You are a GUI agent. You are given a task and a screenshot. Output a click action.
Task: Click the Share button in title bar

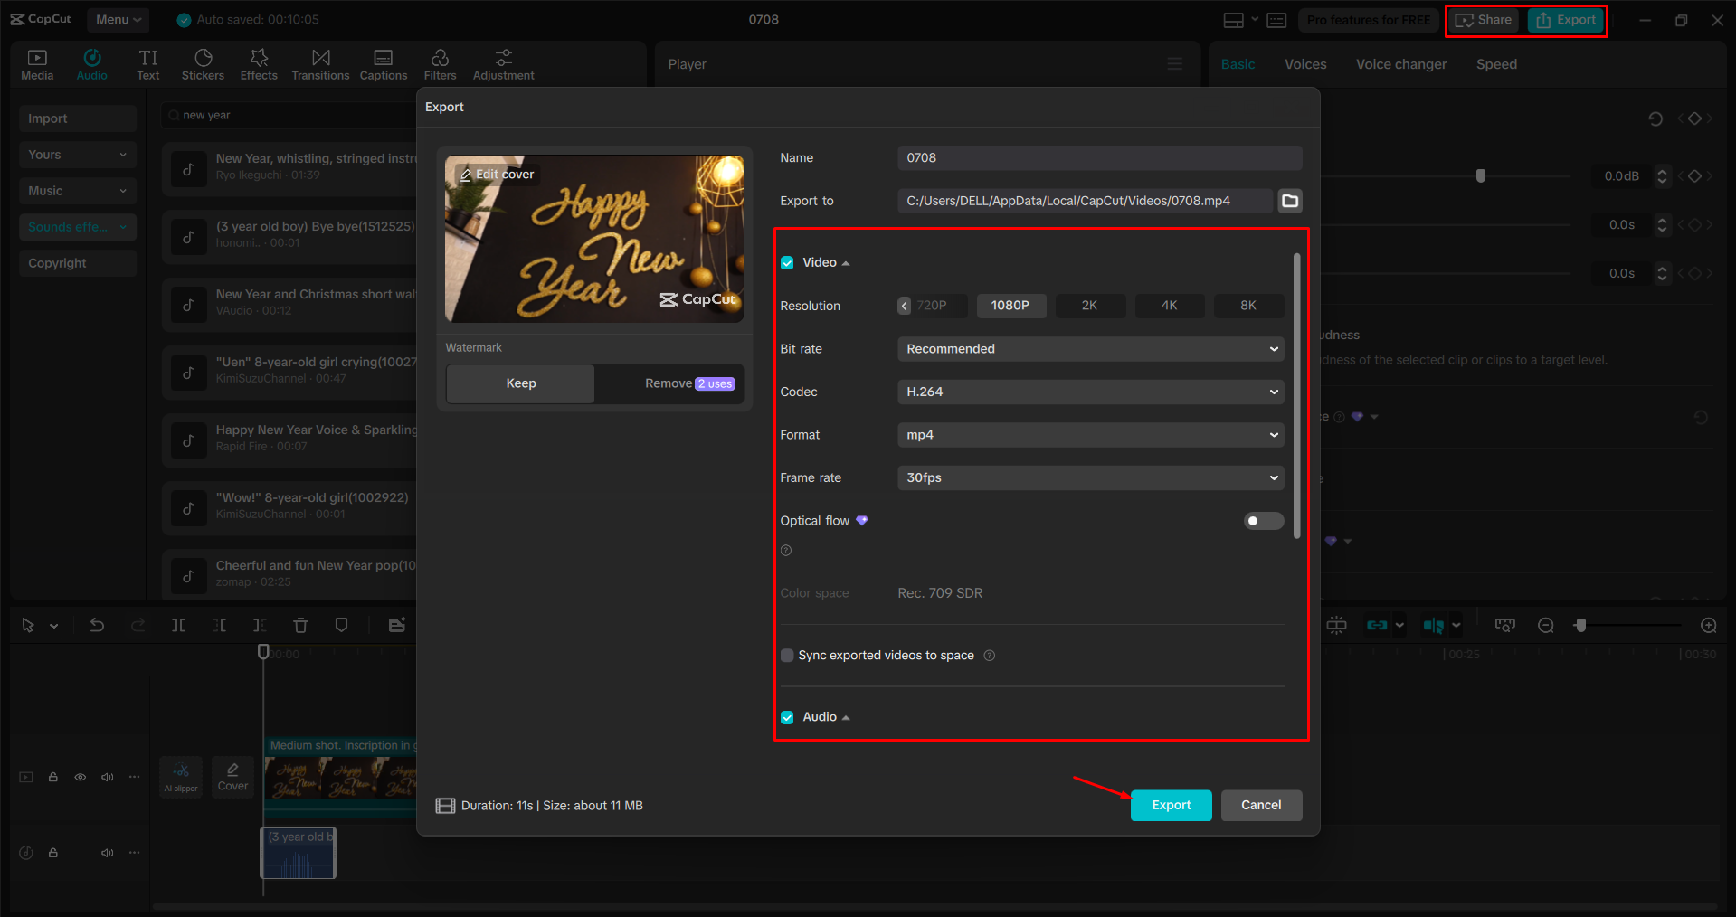[1484, 20]
